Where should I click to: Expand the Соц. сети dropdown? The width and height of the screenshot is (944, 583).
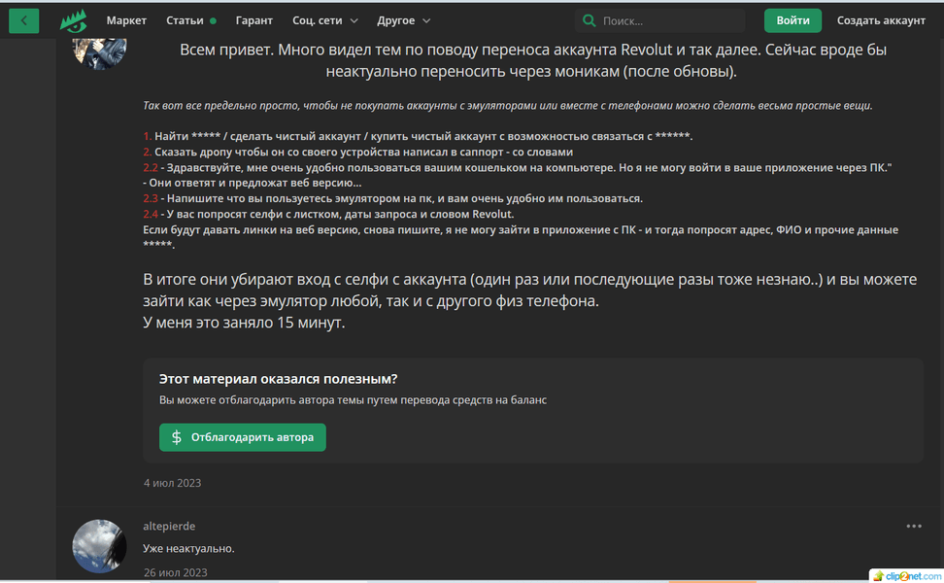coord(325,20)
